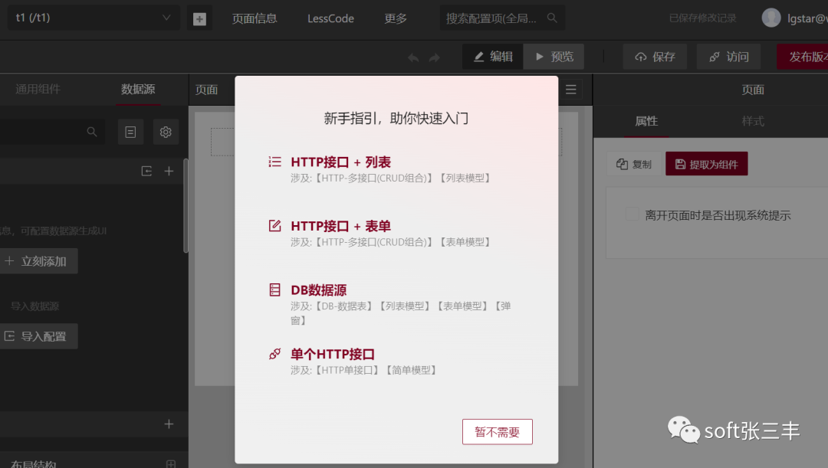
Task: Select the 通用组件 tab
Action: coord(38,90)
